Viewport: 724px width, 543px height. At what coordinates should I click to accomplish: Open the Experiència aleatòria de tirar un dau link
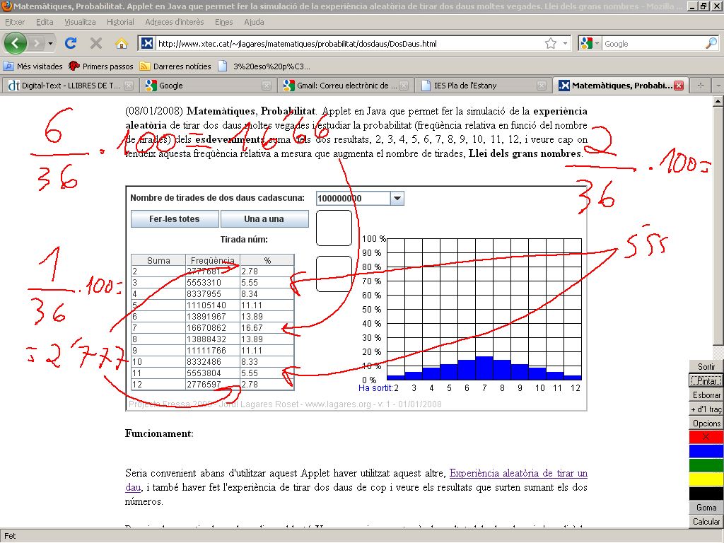[x=518, y=473]
